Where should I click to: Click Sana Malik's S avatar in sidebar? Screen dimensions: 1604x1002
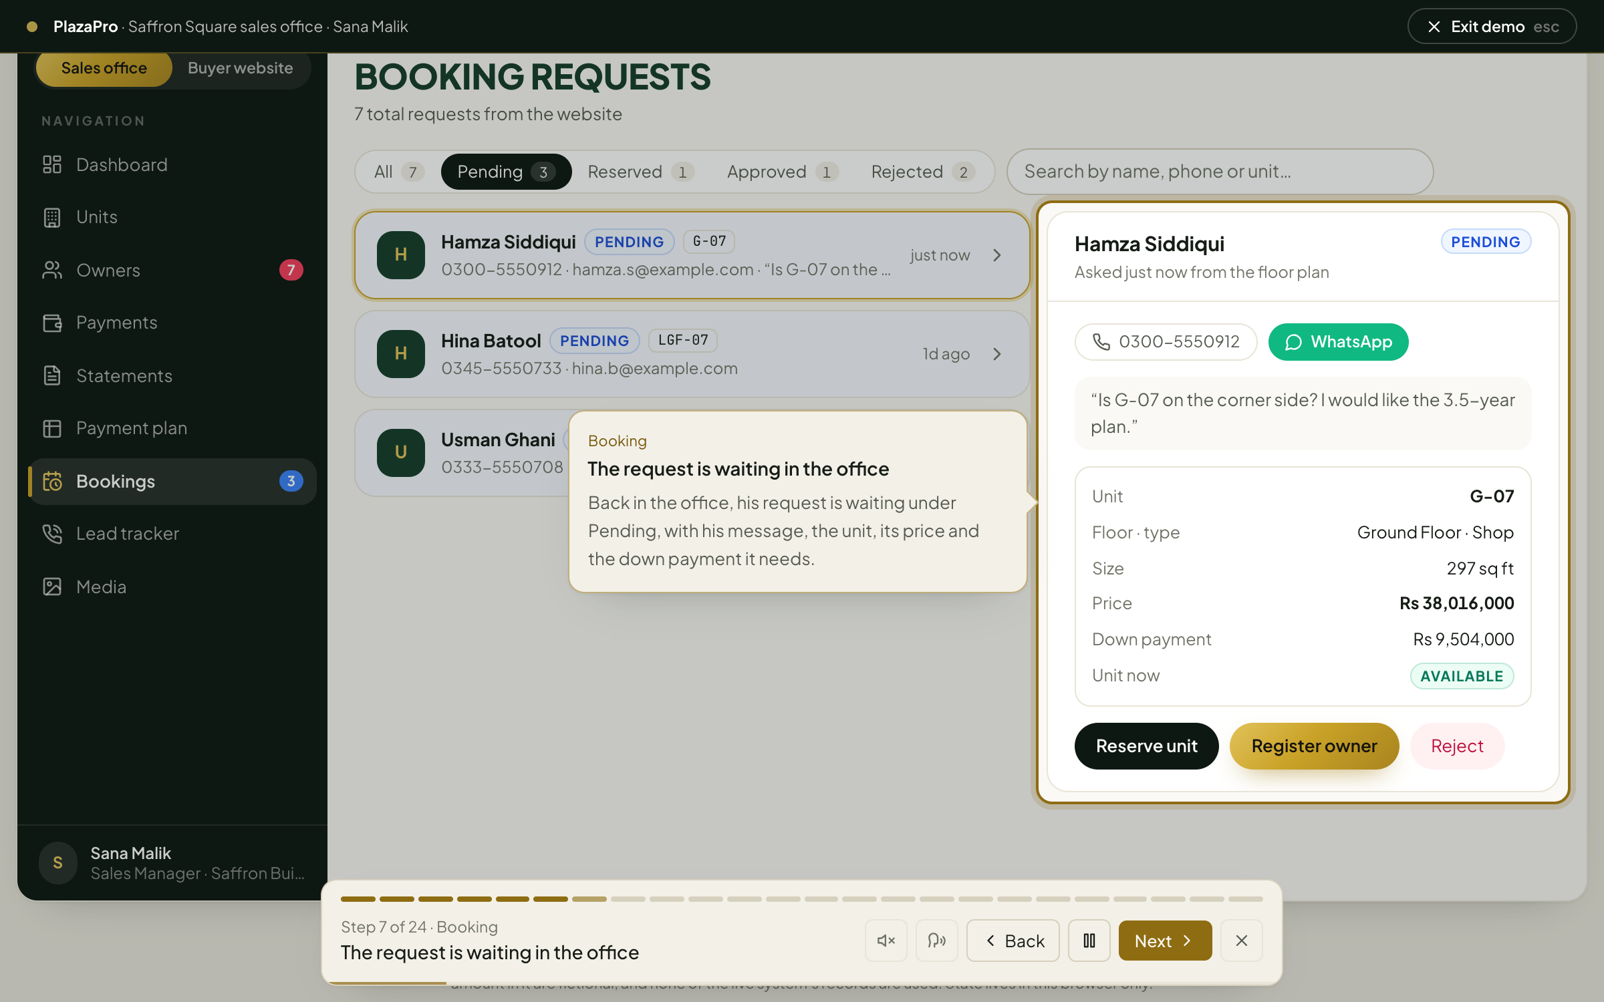point(58,862)
